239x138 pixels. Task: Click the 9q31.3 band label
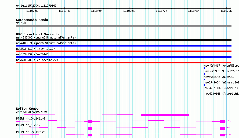[x=21, y=23]
